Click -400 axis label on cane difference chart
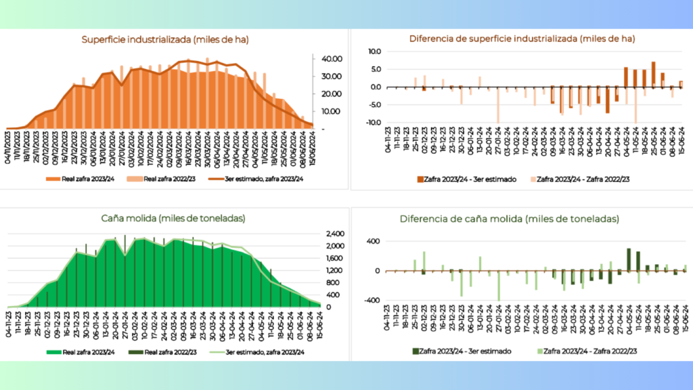The image size is (693, 390). pos(373,300)
